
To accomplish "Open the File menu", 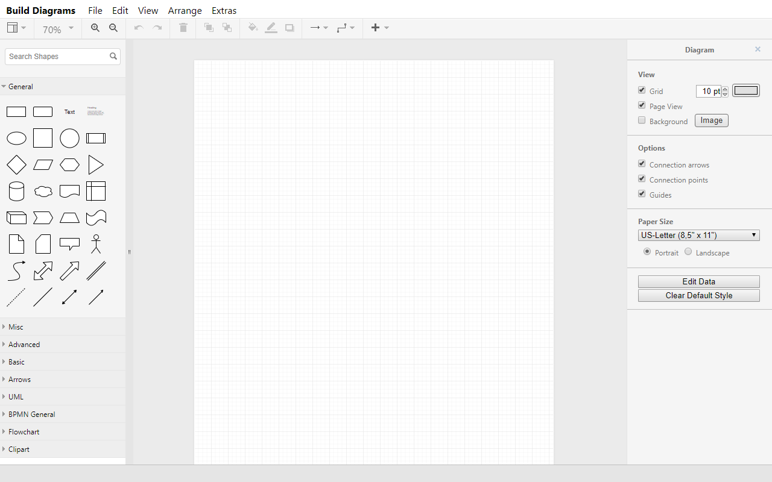I will pyautogui.click(x=95, y=10).
